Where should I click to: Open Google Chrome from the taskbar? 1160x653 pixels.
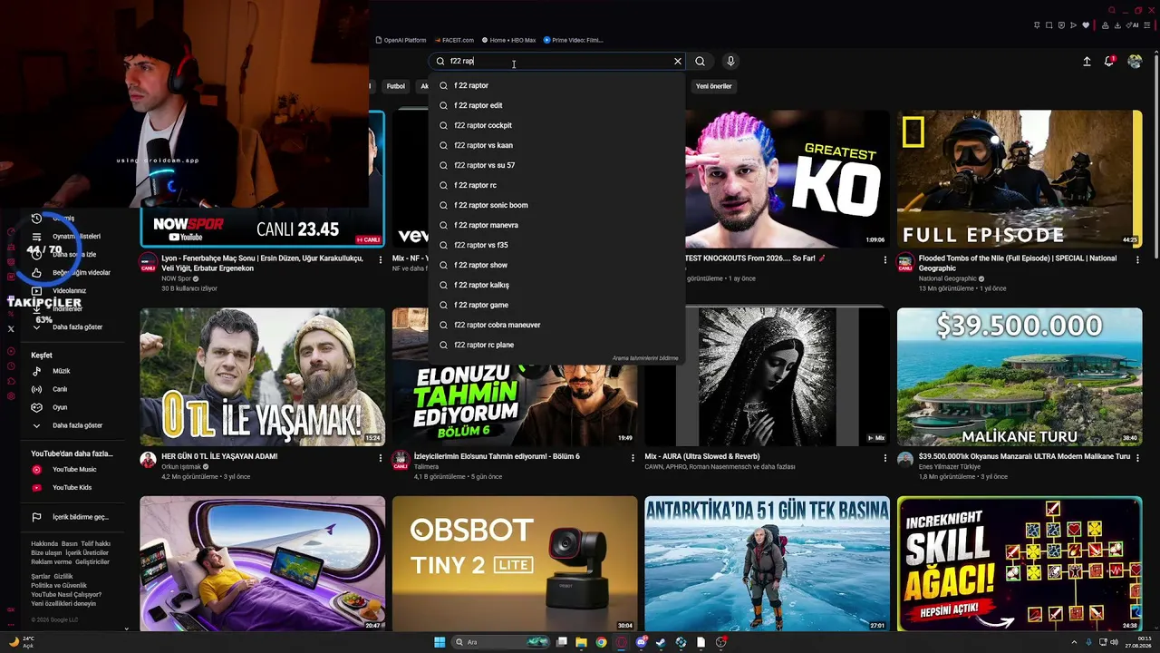click(601, 642)
